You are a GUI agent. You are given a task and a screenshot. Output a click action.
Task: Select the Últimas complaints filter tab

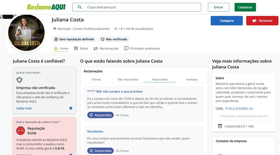pos(96,80)
